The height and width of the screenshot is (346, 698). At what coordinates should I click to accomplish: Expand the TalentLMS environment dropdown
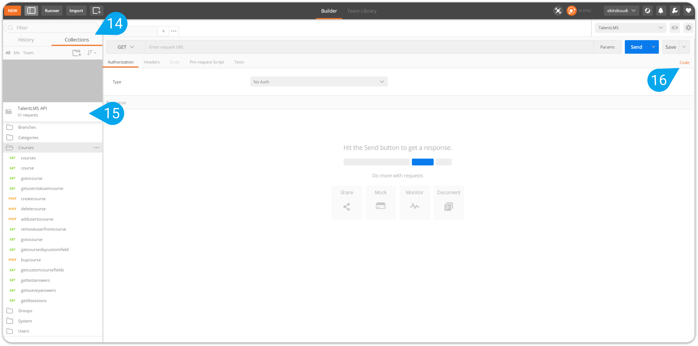pyautogui.click(x=630, y=28)
